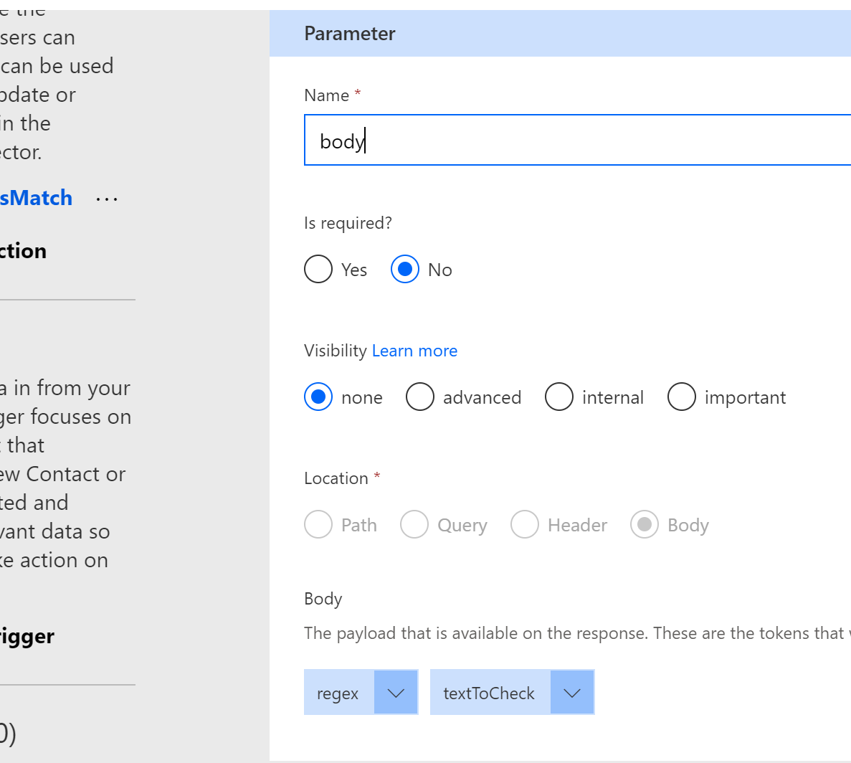This screenshot has width=851, height=763.
Task: Open the textToCheck token dropdown arrow
Action: coord(572,693)
